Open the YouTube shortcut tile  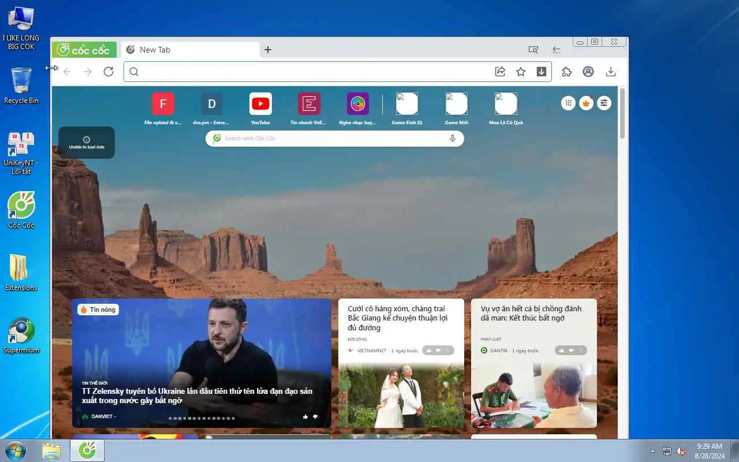[260, 108]
